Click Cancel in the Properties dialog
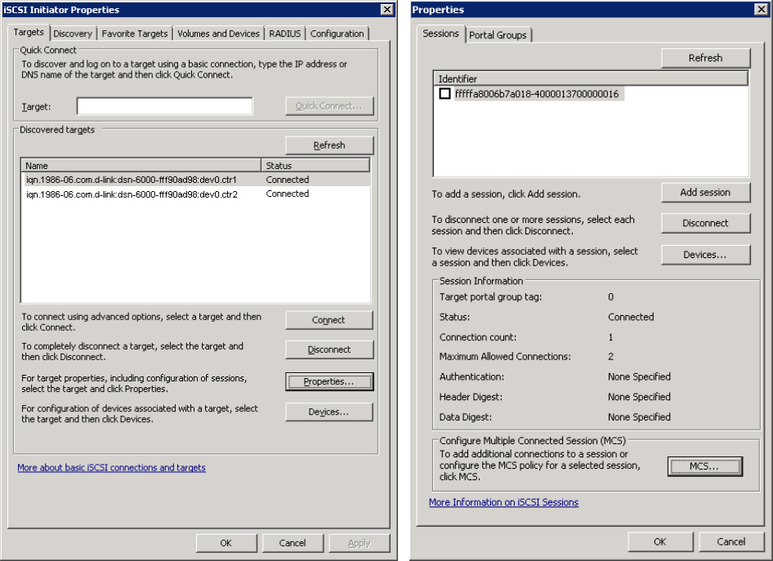Screen dimensions: 773x561 click(x=731, y=541)
